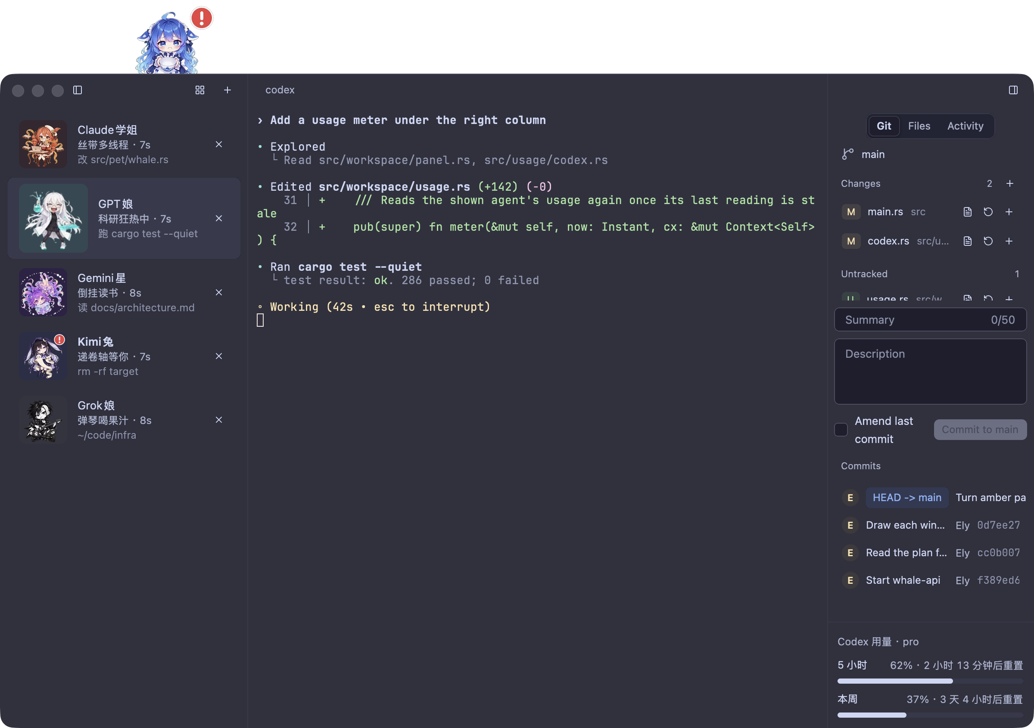Viewport: 1034px width, 728px height.
Task: Click the HEAD -> main badge
Action: 907,498
